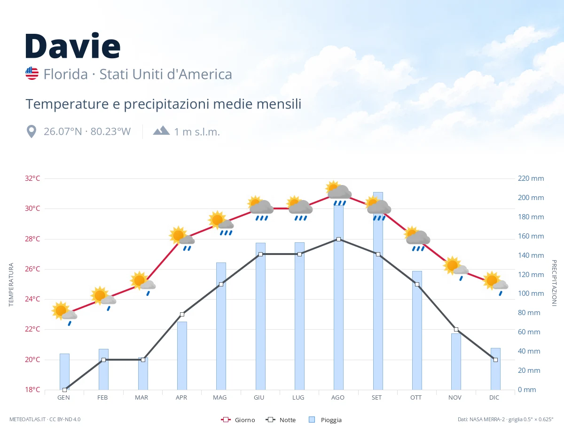Click the September night temperature marker
This screenshot has height=432, width=564.
[x=378, y=254]
